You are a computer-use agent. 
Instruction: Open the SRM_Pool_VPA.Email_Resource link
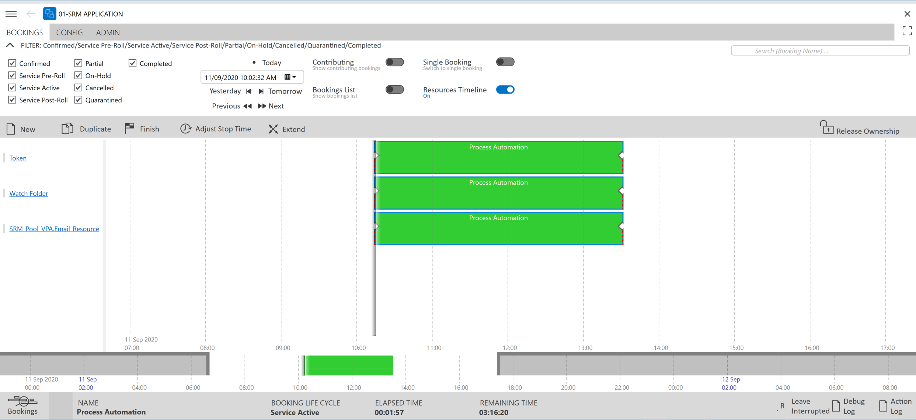click(x=54, y=228)
